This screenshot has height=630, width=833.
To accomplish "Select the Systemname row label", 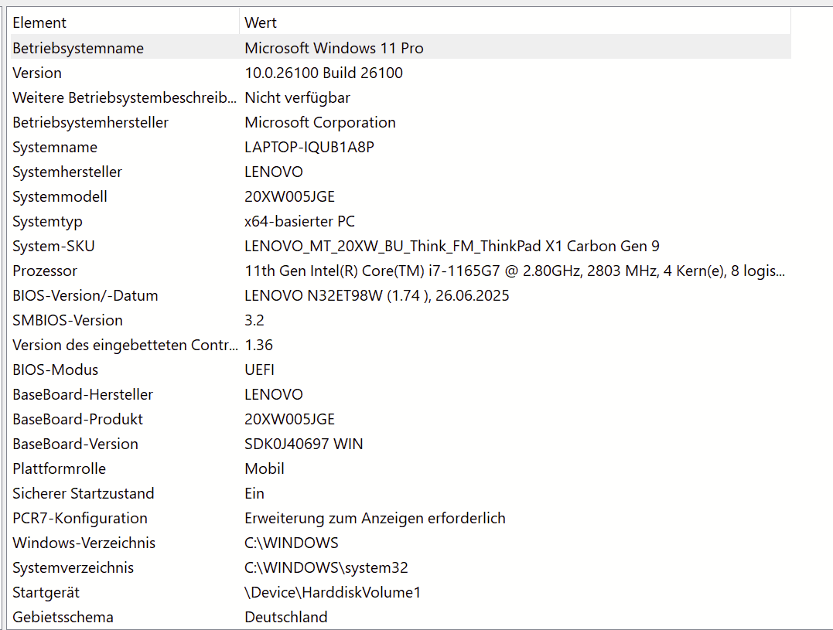I will (x=55, y=147).
